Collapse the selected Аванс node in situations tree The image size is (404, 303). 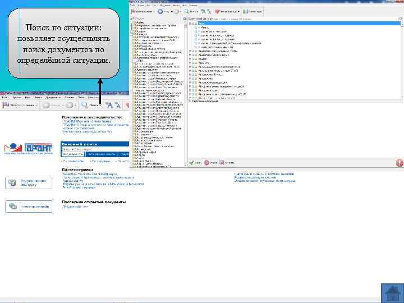tap(190, 24)
